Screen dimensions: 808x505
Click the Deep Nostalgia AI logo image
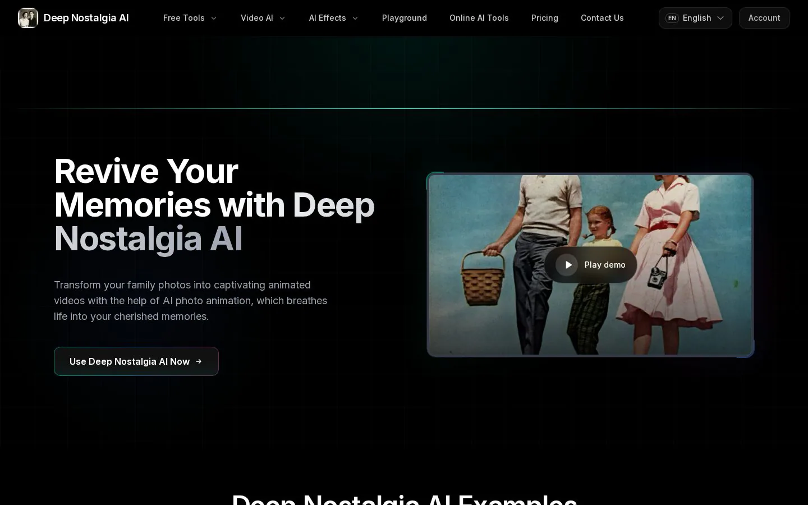pyautogui.click(x=28, y=18)
